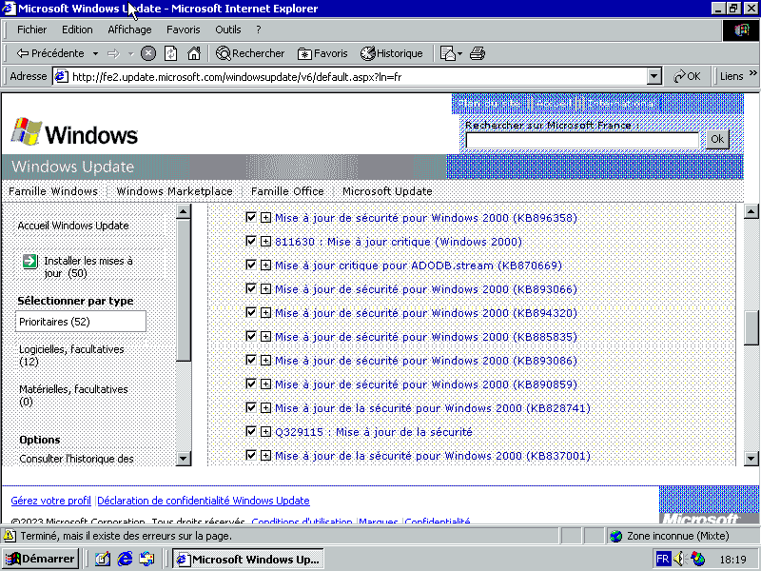Click the volume speaker tray icon
This screenshot has width=761, height=571.
pos(679,559)
